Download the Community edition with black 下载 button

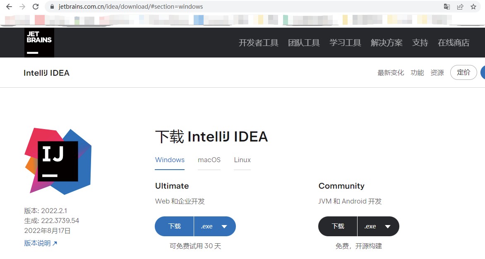[338, 226]
